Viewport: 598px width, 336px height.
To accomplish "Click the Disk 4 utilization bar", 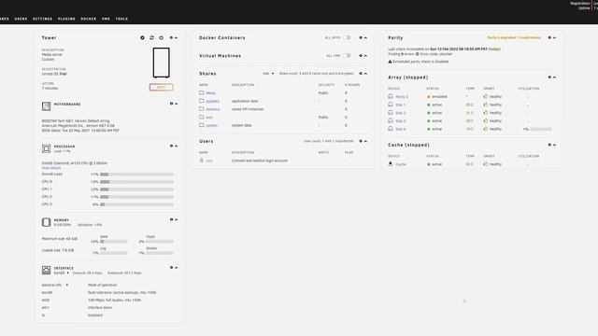I will pyautogui.click(x=541, y=129).
